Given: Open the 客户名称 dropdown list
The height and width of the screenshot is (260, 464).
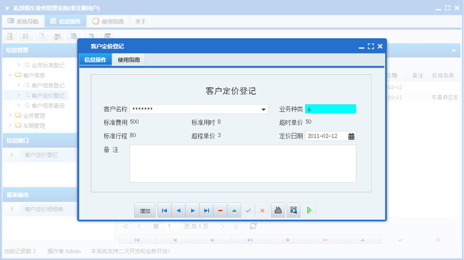Looking at the screenshot, I should pyautogui.click(x=263, y=109).
